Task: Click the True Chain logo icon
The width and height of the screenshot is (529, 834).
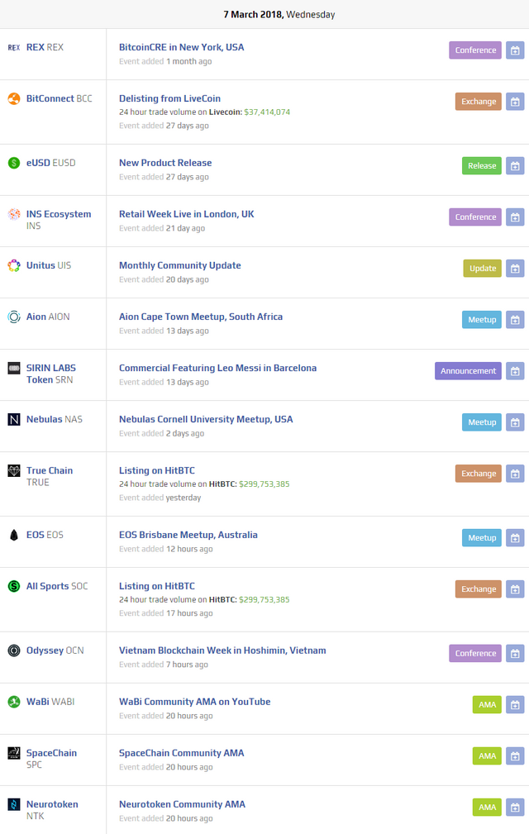Action: tap(14, 470)
